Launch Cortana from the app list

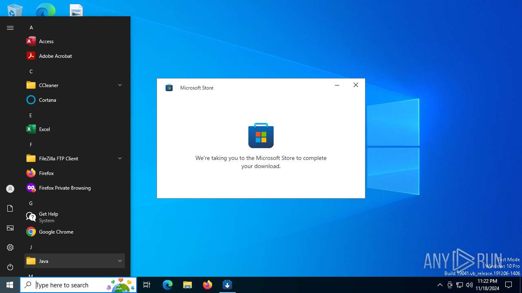pos(75,100)
